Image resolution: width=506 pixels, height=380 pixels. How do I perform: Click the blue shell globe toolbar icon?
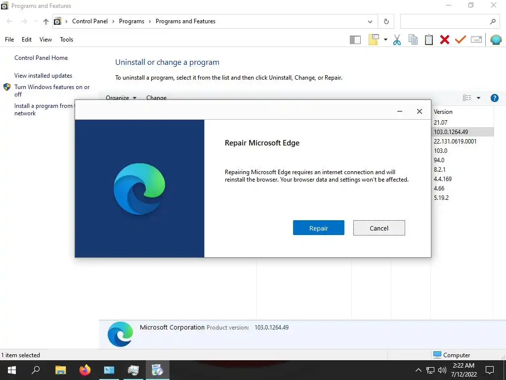tap(496, 40)
